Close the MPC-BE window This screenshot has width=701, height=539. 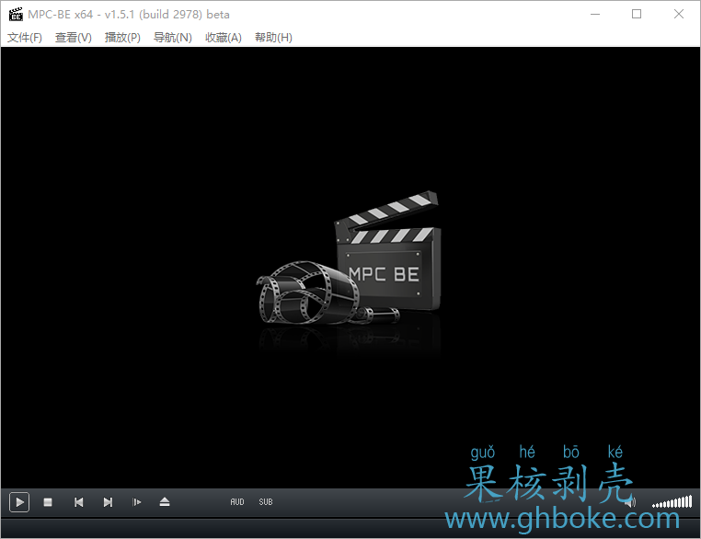(x=679, y=15)
